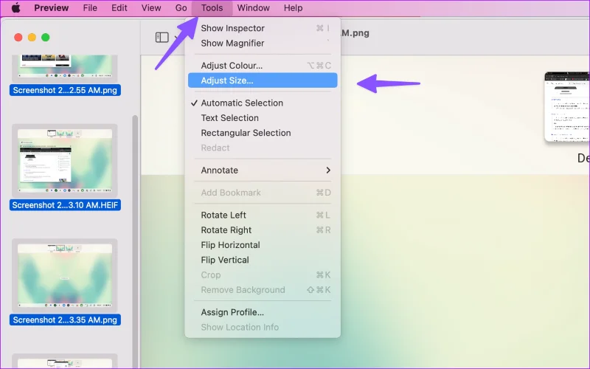Click the Screenshot 2...3.10 AM.HEIF filename label
This screenshot has width=590, height=369.
tap(65, 205)
